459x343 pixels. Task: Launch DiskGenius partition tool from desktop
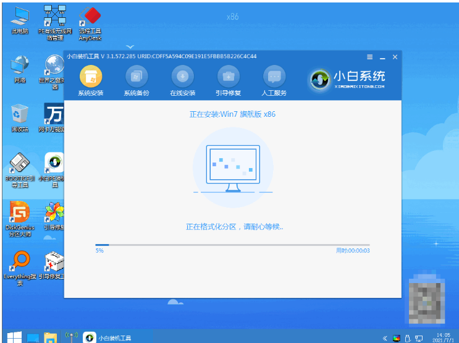[x=20, y=216]
